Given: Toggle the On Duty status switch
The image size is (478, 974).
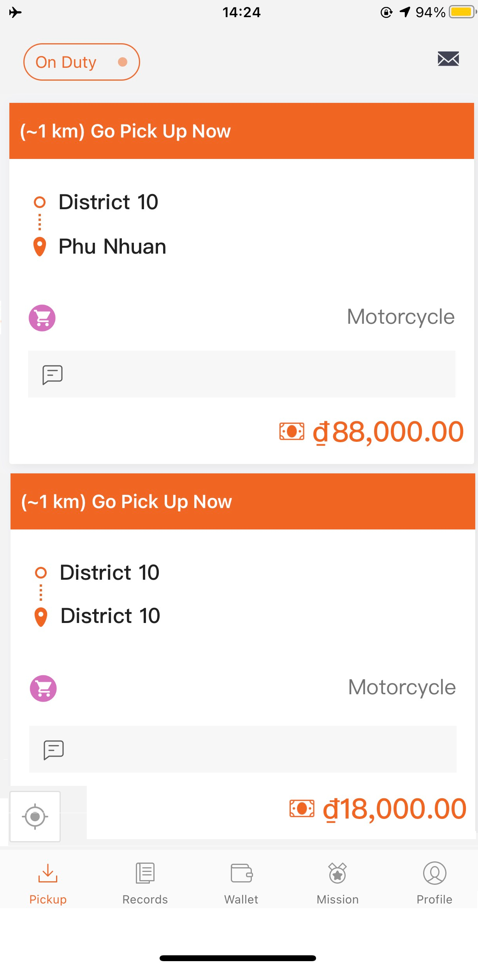Looking at the screenshot, I should tap(81, 62).
